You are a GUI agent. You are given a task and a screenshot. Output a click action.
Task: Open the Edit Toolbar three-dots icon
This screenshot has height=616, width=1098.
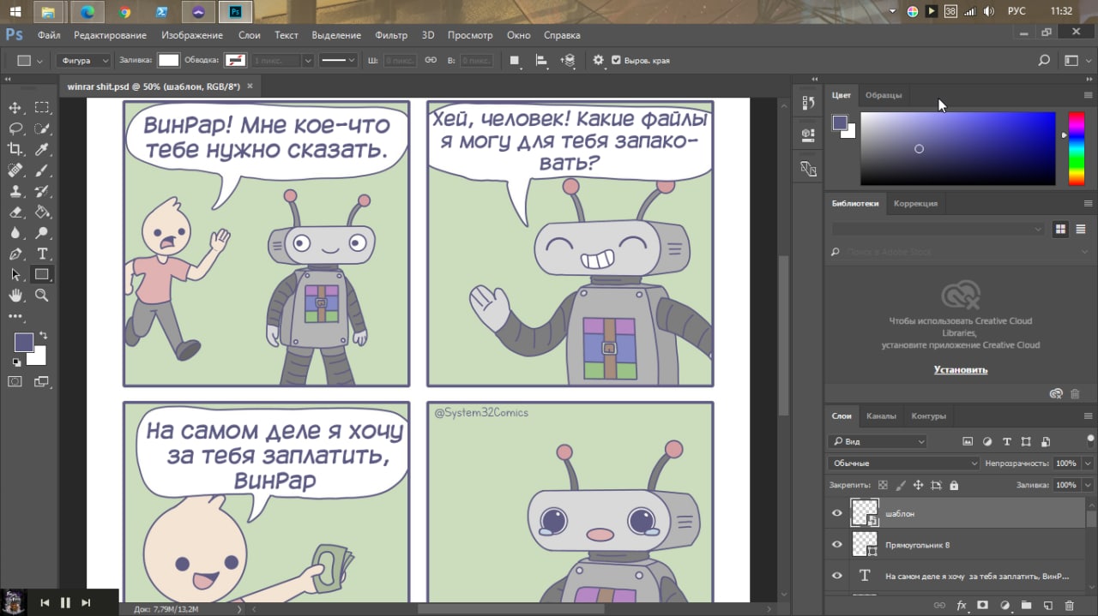tap(15, 316)
